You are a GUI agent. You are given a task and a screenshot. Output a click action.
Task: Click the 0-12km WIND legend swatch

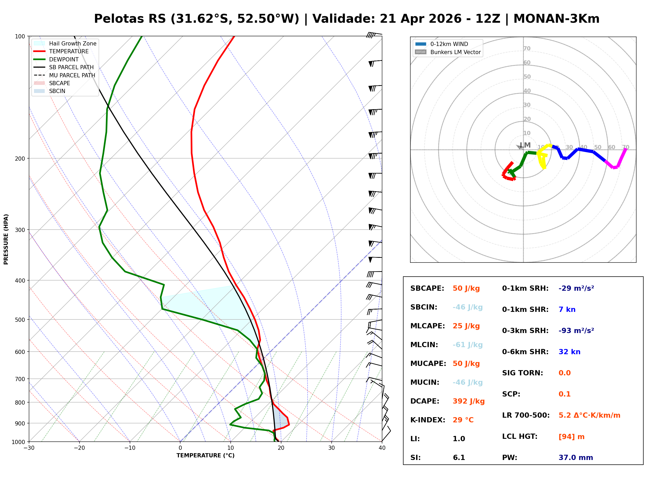tap(421, 44)
